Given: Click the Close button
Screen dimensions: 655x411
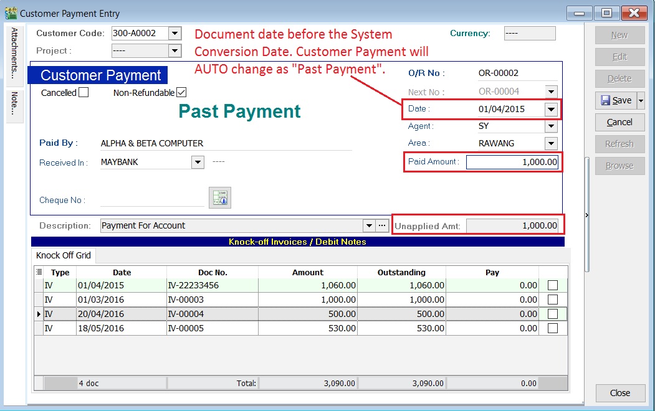Looking at the screenshot, I should tap(620, 393).
